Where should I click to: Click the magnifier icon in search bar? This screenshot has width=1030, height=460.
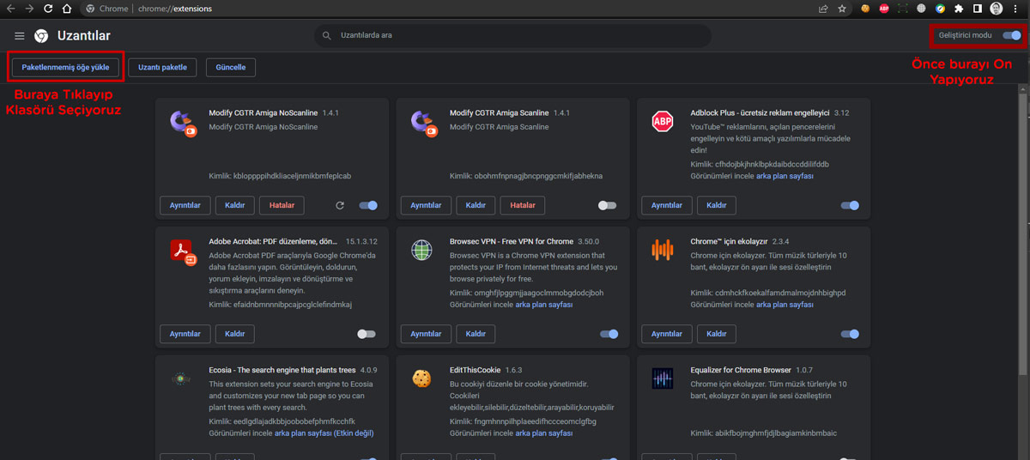(327, 36)
